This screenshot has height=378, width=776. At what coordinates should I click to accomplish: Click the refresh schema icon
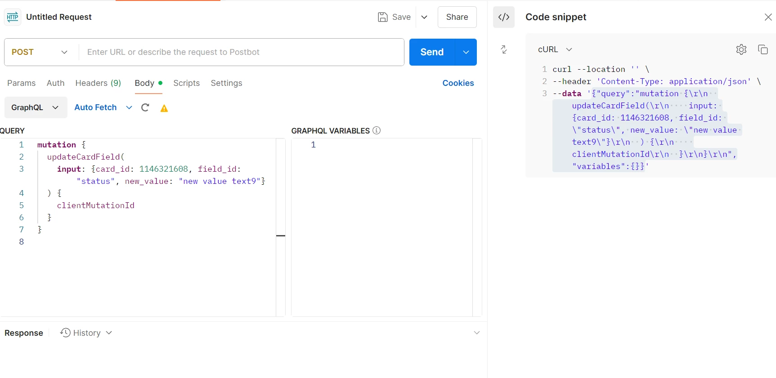point(145,107)
